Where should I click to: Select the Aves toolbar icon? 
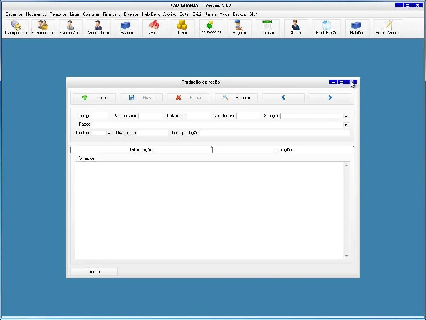coord(154,28)
